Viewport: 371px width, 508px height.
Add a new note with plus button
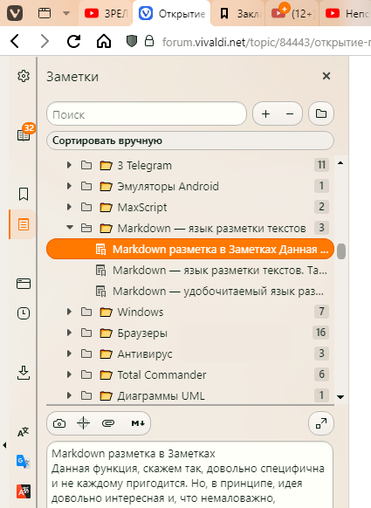265,113
